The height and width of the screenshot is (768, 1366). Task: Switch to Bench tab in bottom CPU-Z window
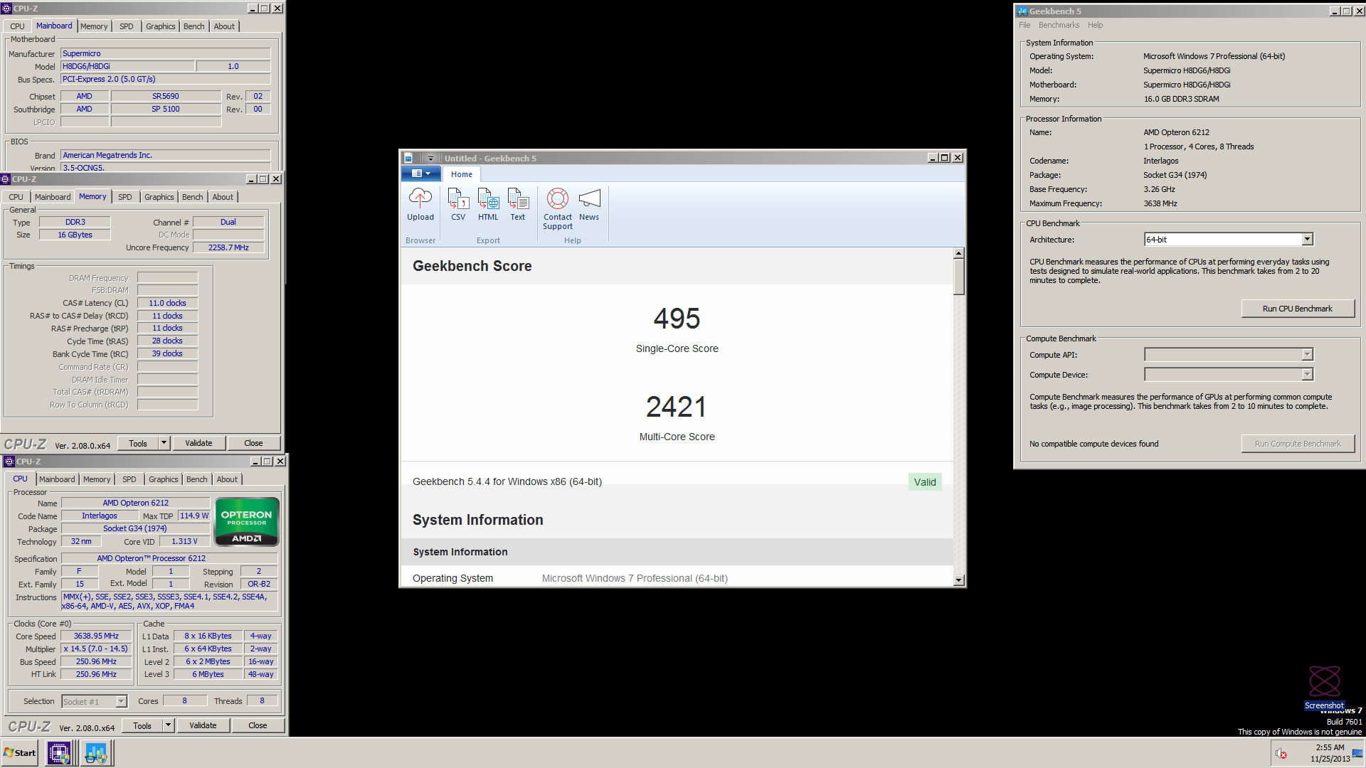pos(197,479)
